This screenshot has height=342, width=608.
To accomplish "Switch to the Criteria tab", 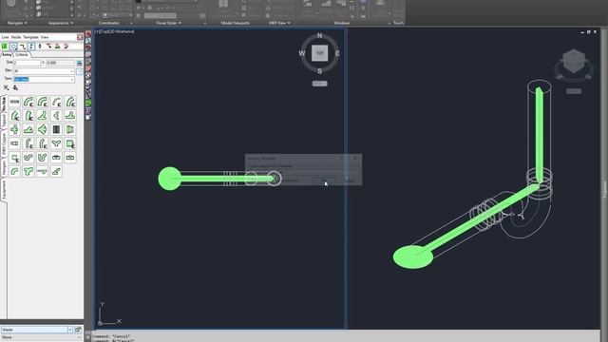I will pyautogui.click(x=22, y=55).
